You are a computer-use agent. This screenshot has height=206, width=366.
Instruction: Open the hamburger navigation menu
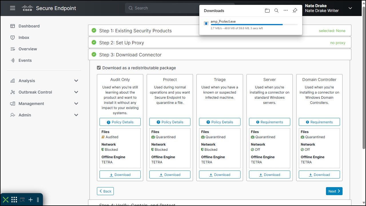(x=12, y=8)
